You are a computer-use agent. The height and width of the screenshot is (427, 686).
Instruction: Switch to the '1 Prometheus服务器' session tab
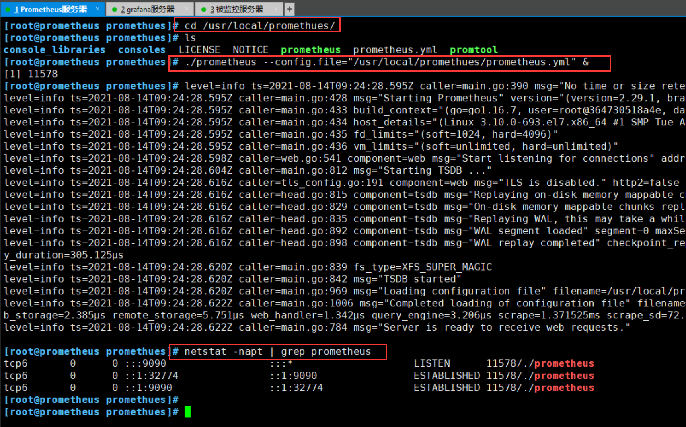pyautogui.click(x=52, y=9)
